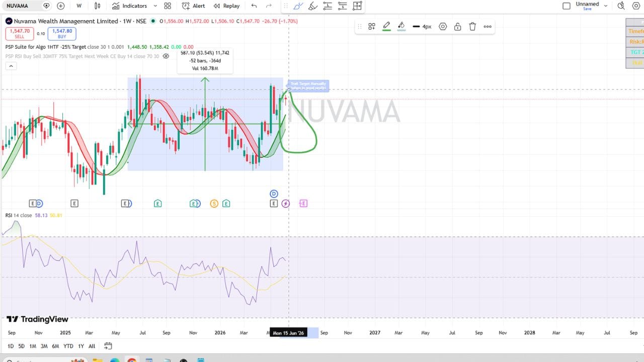Image resolution: width=644 pixels, height=362 pixels.
Task: Unlock the drawing using the lock icon
Action: (457, 27)
